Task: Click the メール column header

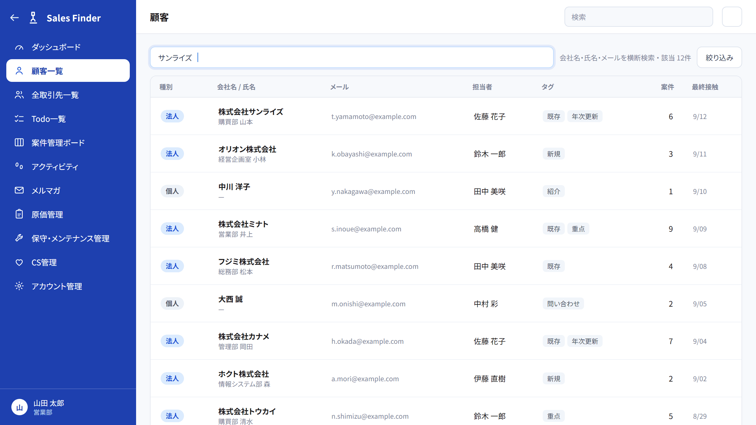Action: (x=340, y=87)
